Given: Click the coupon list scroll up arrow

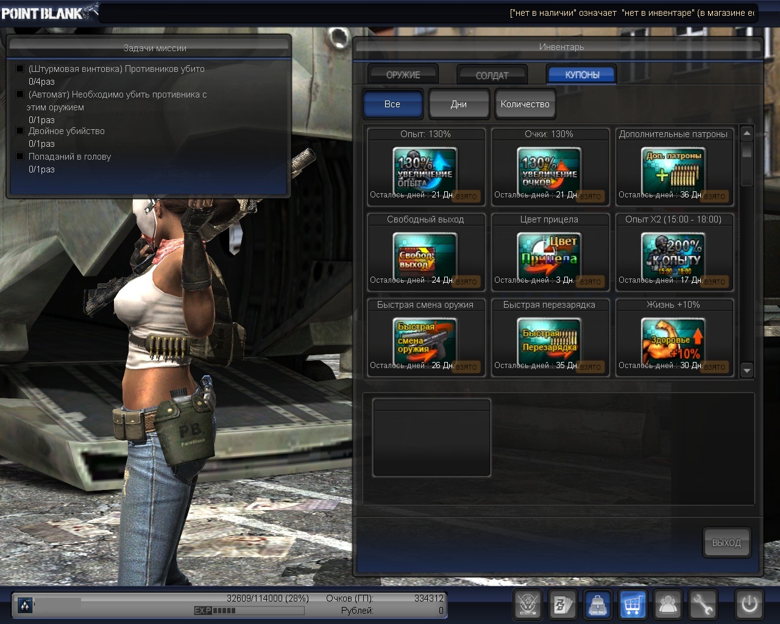Looking at the screenshot, I should (747, 133).
